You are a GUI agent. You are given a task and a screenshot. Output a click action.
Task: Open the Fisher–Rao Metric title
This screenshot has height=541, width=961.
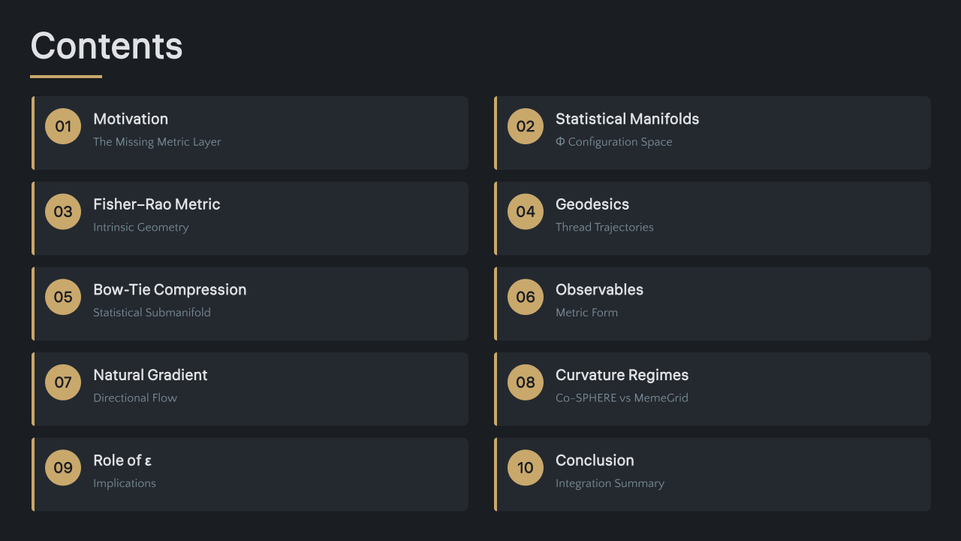(x=156, y=204)
